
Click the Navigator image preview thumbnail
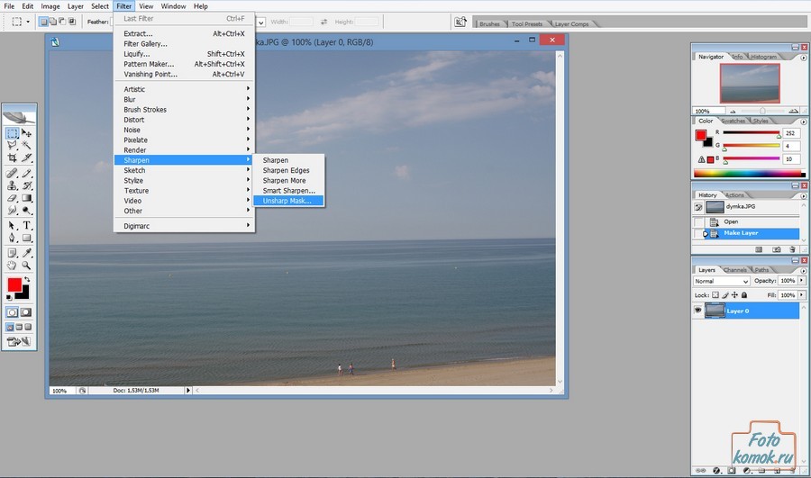coord(749,84)
